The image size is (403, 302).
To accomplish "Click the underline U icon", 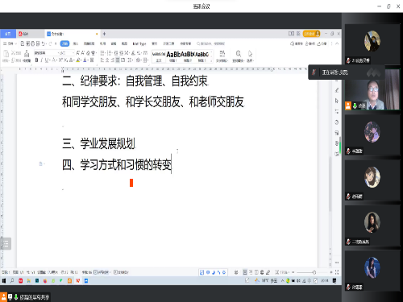I will [47, 60].
